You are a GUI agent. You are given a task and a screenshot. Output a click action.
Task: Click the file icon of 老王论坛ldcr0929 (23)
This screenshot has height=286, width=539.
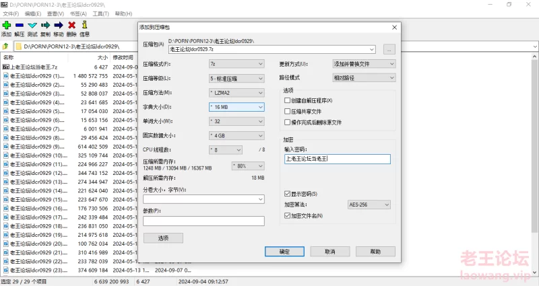click(6, 271)
